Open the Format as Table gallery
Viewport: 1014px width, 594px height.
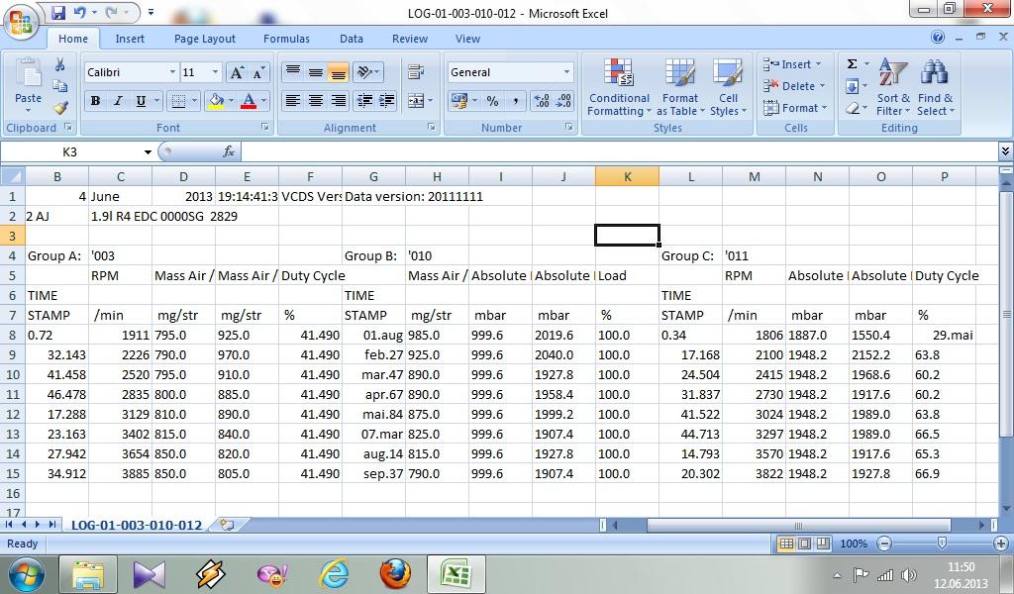tap(680, 87)
